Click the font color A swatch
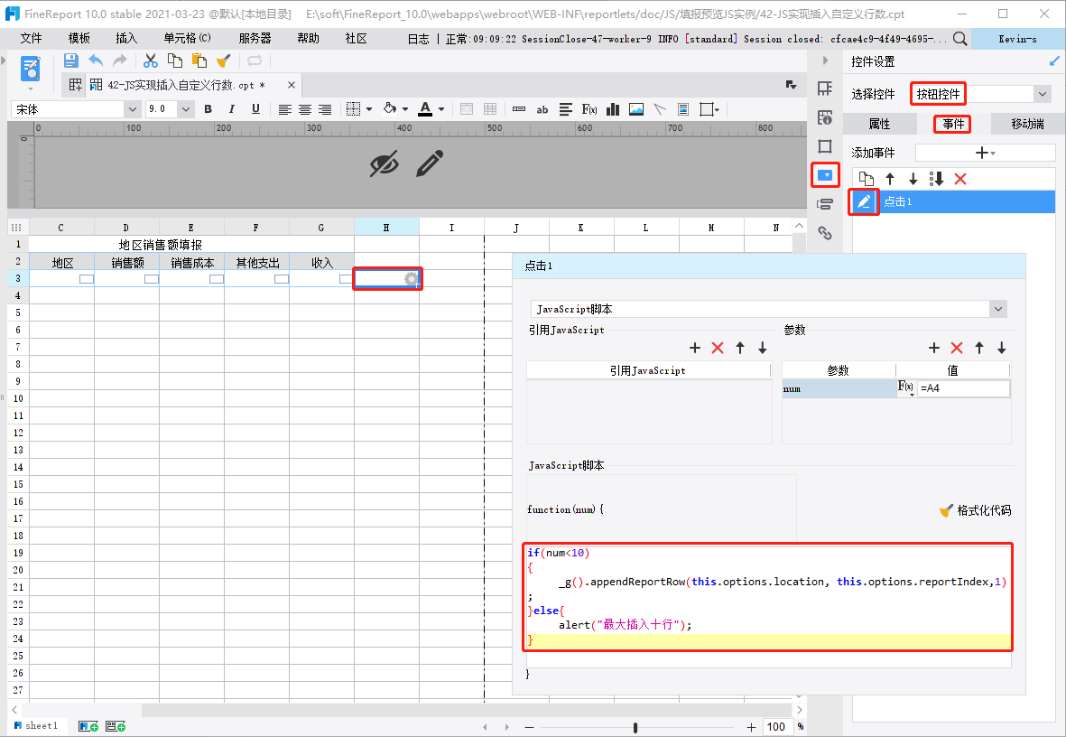Screen dimensions: 1066x737 (x=425, y=109)
